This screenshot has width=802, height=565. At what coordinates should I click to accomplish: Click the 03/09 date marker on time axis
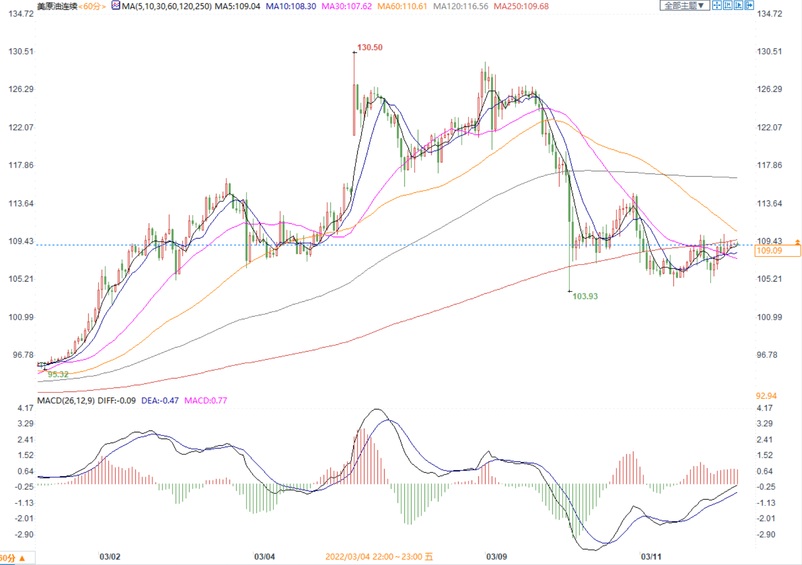tap(496, 556)
